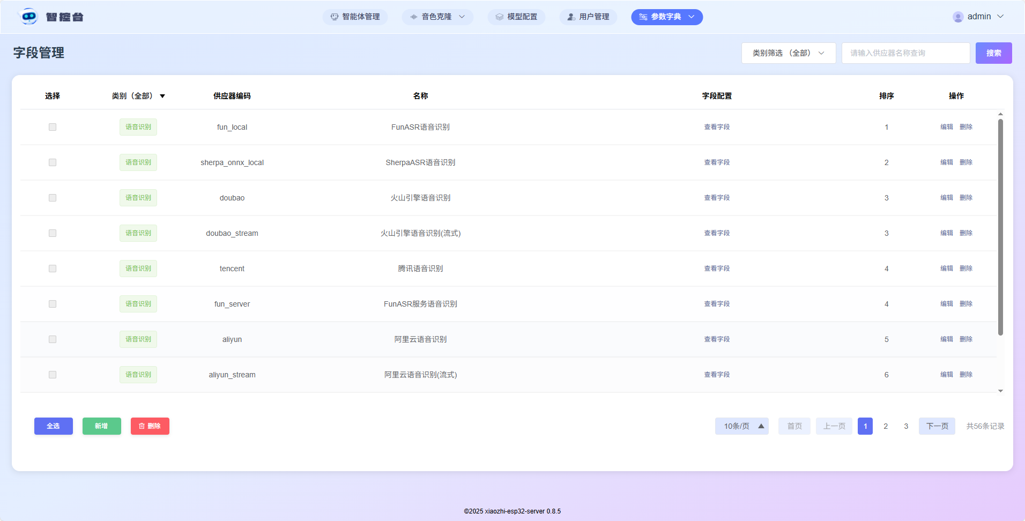This screenshot has width=1025, height=521.
Task: Click the 音色克隆 waveform icon
Action: (413, 17)
